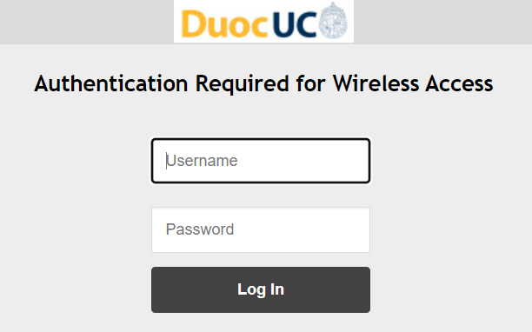This screenshot has height=332, width=532.
Task: Focus the Username input field
Action: [261, 161]
